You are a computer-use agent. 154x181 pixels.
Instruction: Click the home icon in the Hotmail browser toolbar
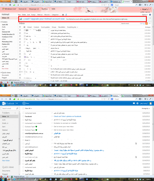10,5
